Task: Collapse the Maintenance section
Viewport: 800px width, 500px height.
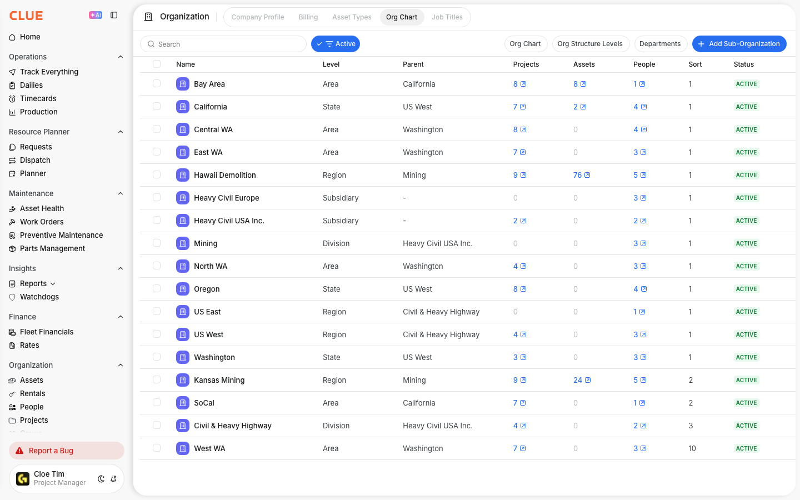Action: (x=121, y=193)
